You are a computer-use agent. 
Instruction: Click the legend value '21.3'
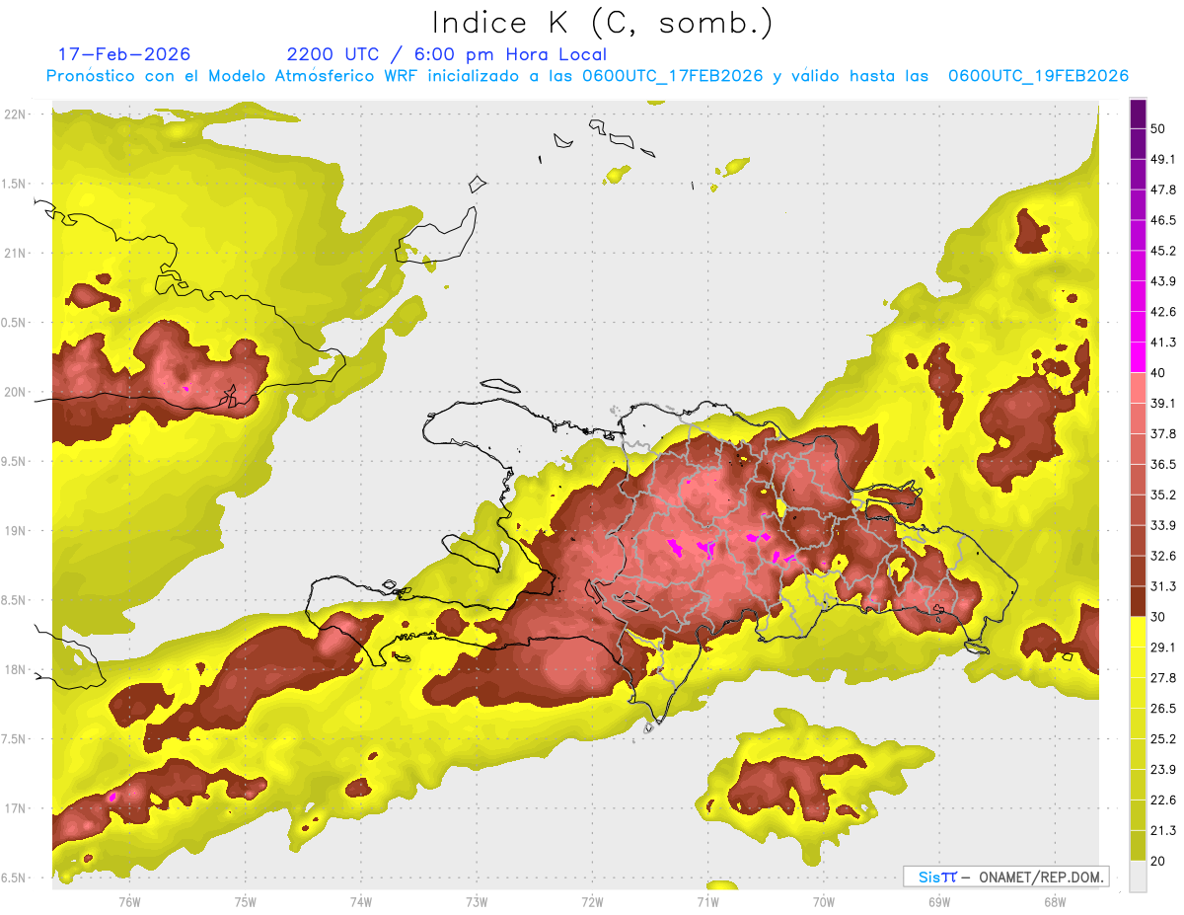(x=1163, y=830)
